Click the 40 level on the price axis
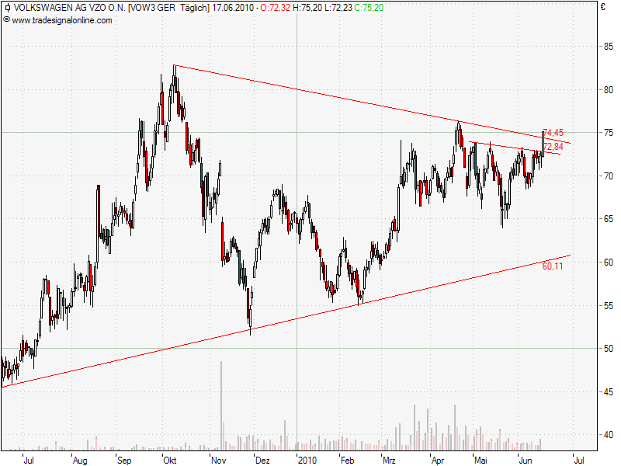621x466 pixels. click(x=608, y=435)
